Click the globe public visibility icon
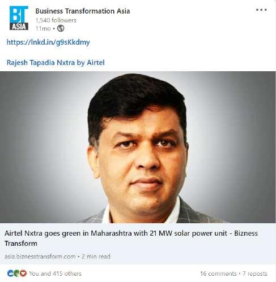 click(61, 28)
